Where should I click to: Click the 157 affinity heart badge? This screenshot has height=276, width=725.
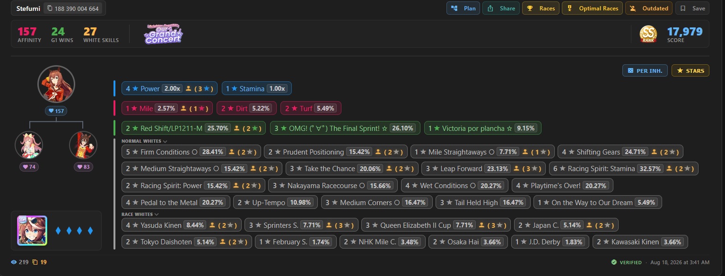point(56,111)
